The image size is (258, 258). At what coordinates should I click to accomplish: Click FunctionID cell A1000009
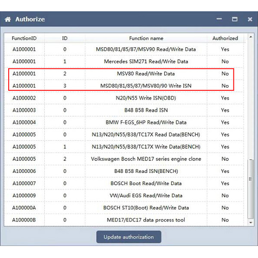click(x=24, y=196)
